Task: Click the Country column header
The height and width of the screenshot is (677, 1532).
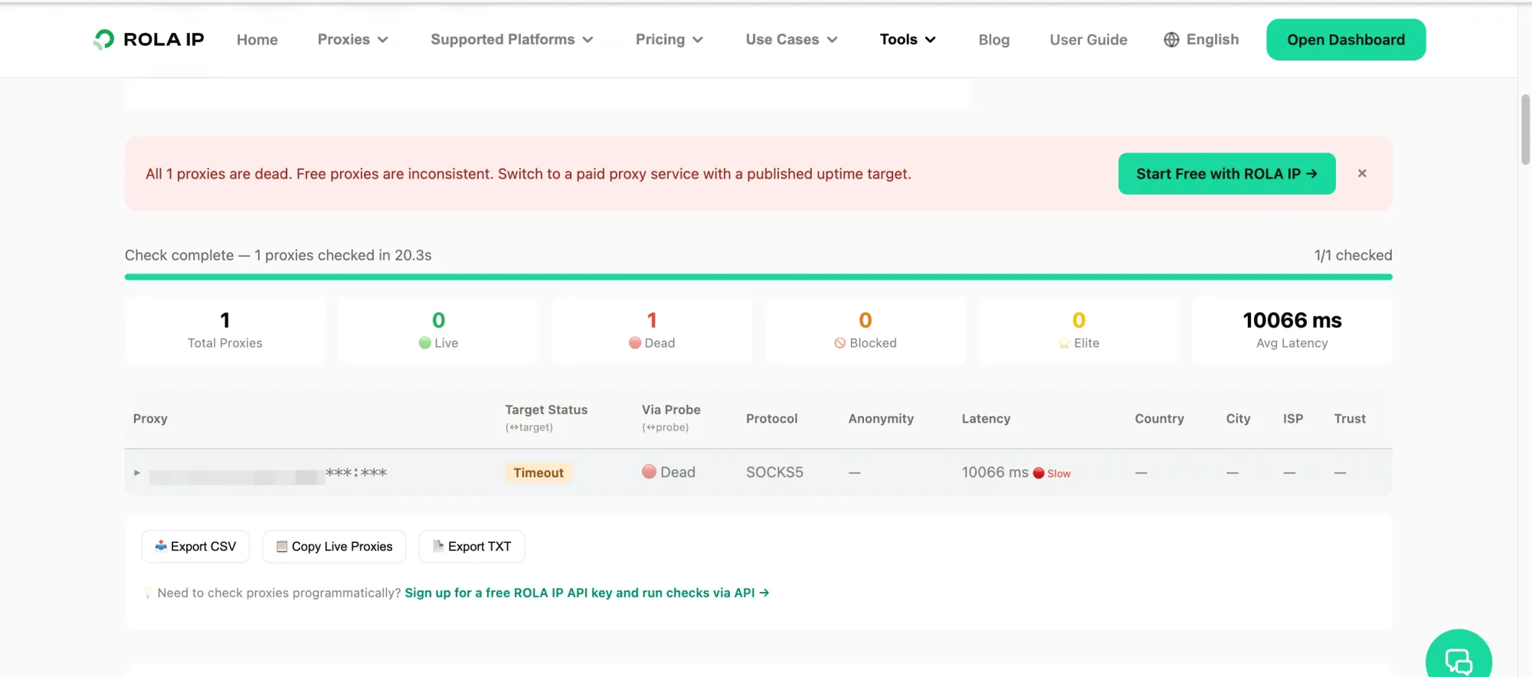Action: click(1159, 419)
